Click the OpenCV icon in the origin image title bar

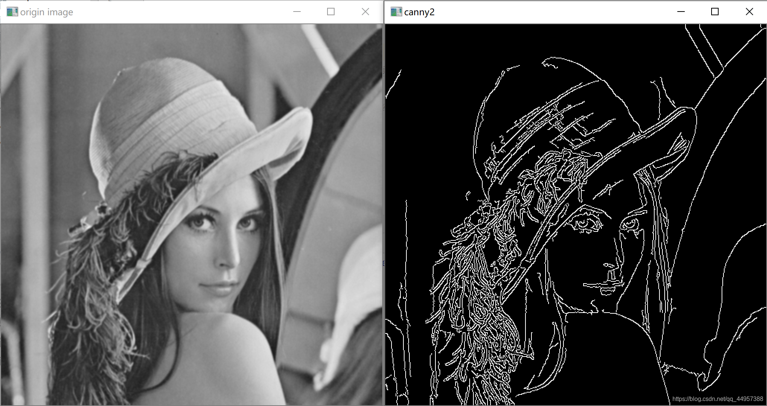click(x=12, y=12)
